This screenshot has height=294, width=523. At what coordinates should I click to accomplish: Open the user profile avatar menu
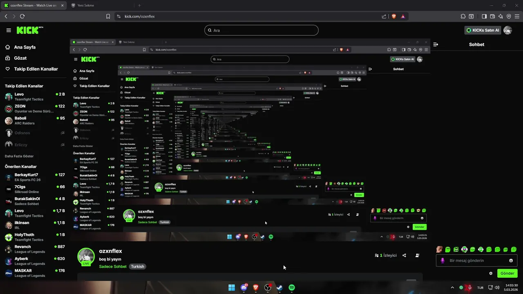pos(507,30)
